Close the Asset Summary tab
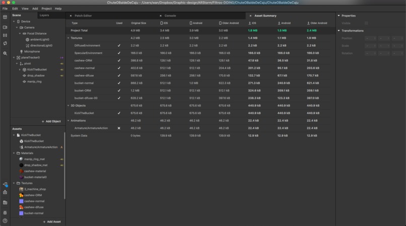Screen dimensions: 406x226 click(250, 16)
